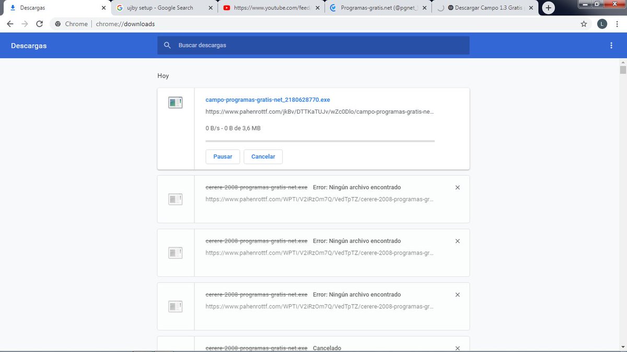Click the search magnifier icon in Descargas
This screenshot has height=352, width=627.
tap(167, 45)
